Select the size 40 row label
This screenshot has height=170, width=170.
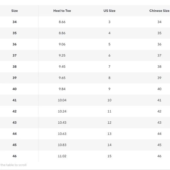pos(15,89)
